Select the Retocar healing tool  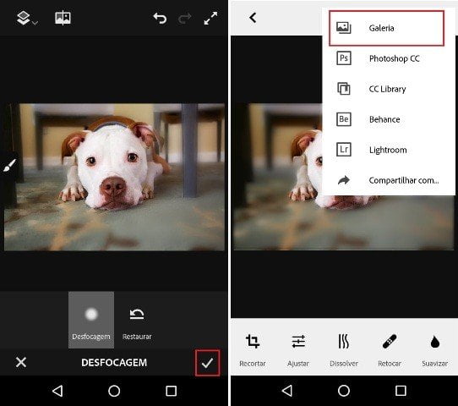[390, 350]
